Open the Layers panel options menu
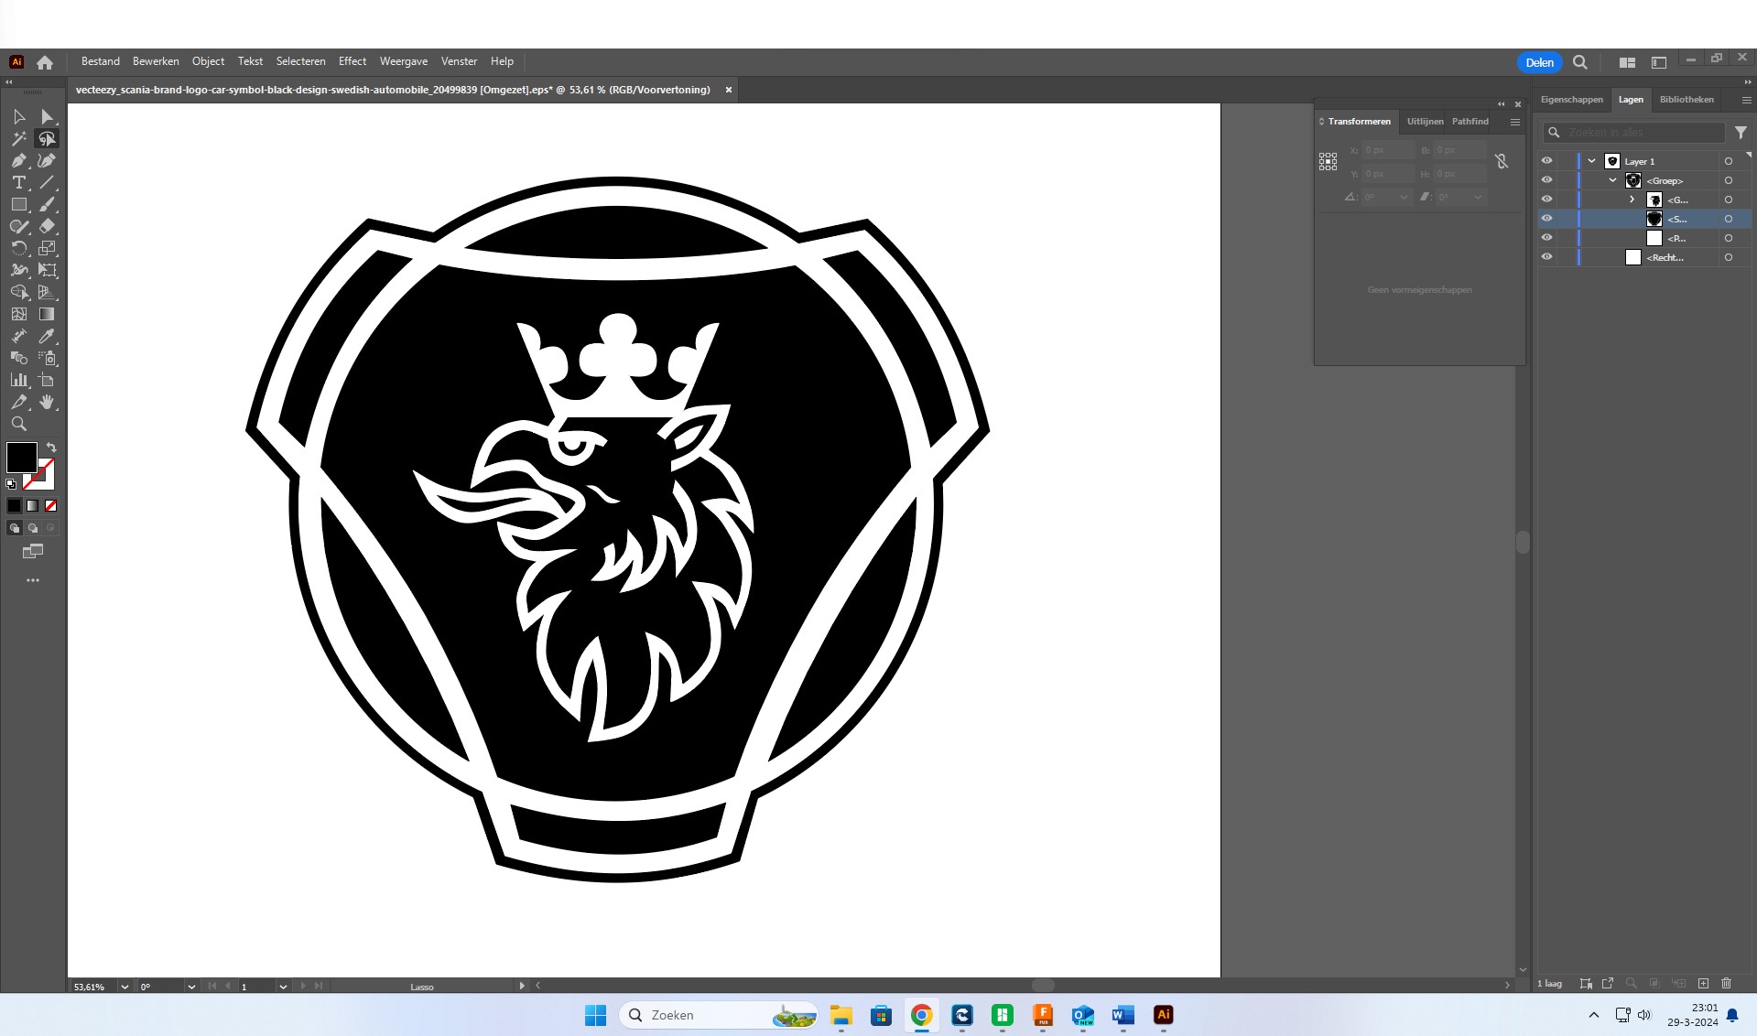The image size is (1757, 1036). pos(1746,100)
